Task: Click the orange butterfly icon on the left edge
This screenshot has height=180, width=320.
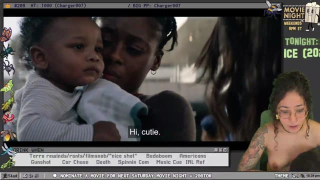Action: point(6,34)
